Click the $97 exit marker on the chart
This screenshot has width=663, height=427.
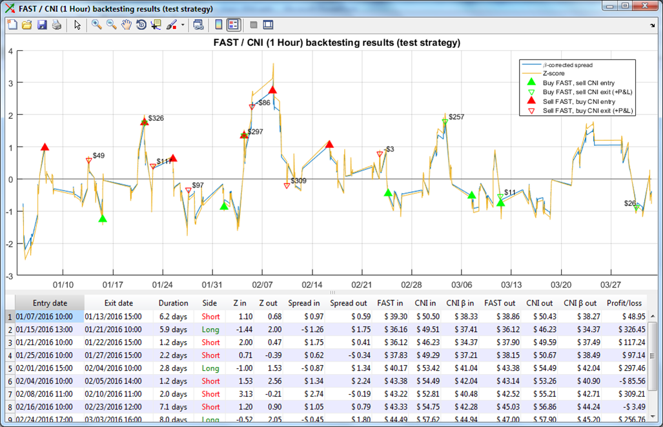(189, 191)
